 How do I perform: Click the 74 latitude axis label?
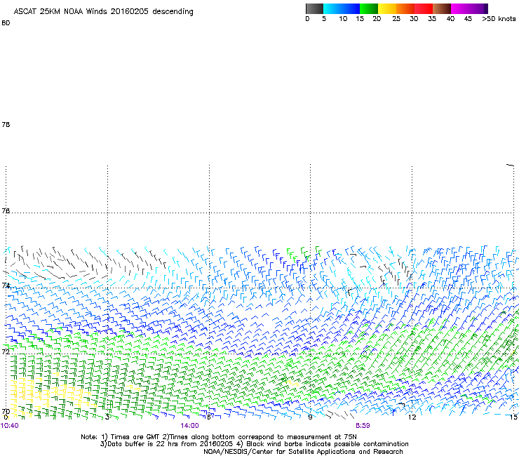click(6, 286)
